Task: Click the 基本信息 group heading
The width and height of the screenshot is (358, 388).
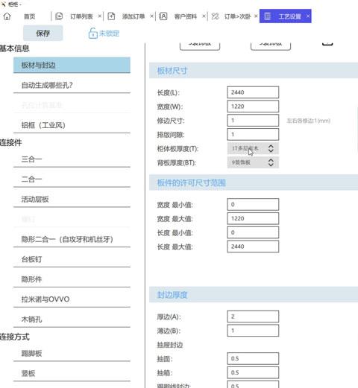Action: tap(15, 48)
